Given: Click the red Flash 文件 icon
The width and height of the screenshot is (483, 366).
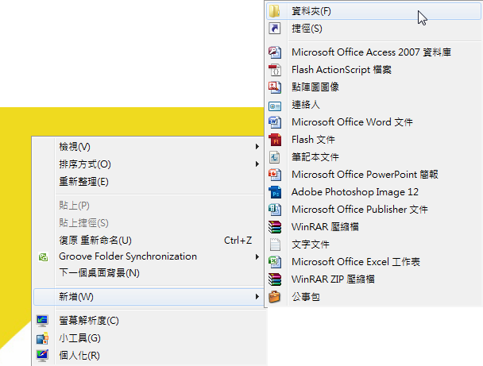Looking at the screenshot, I should [275, 140].
